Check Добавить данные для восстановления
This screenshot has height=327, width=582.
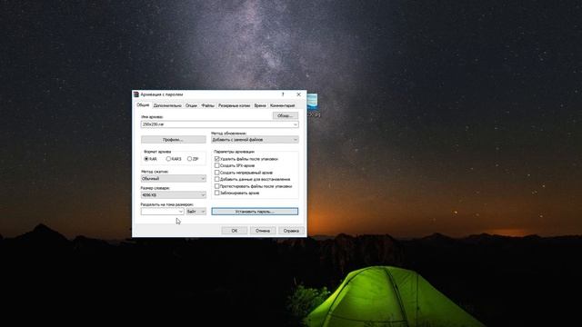pos(217,179)
